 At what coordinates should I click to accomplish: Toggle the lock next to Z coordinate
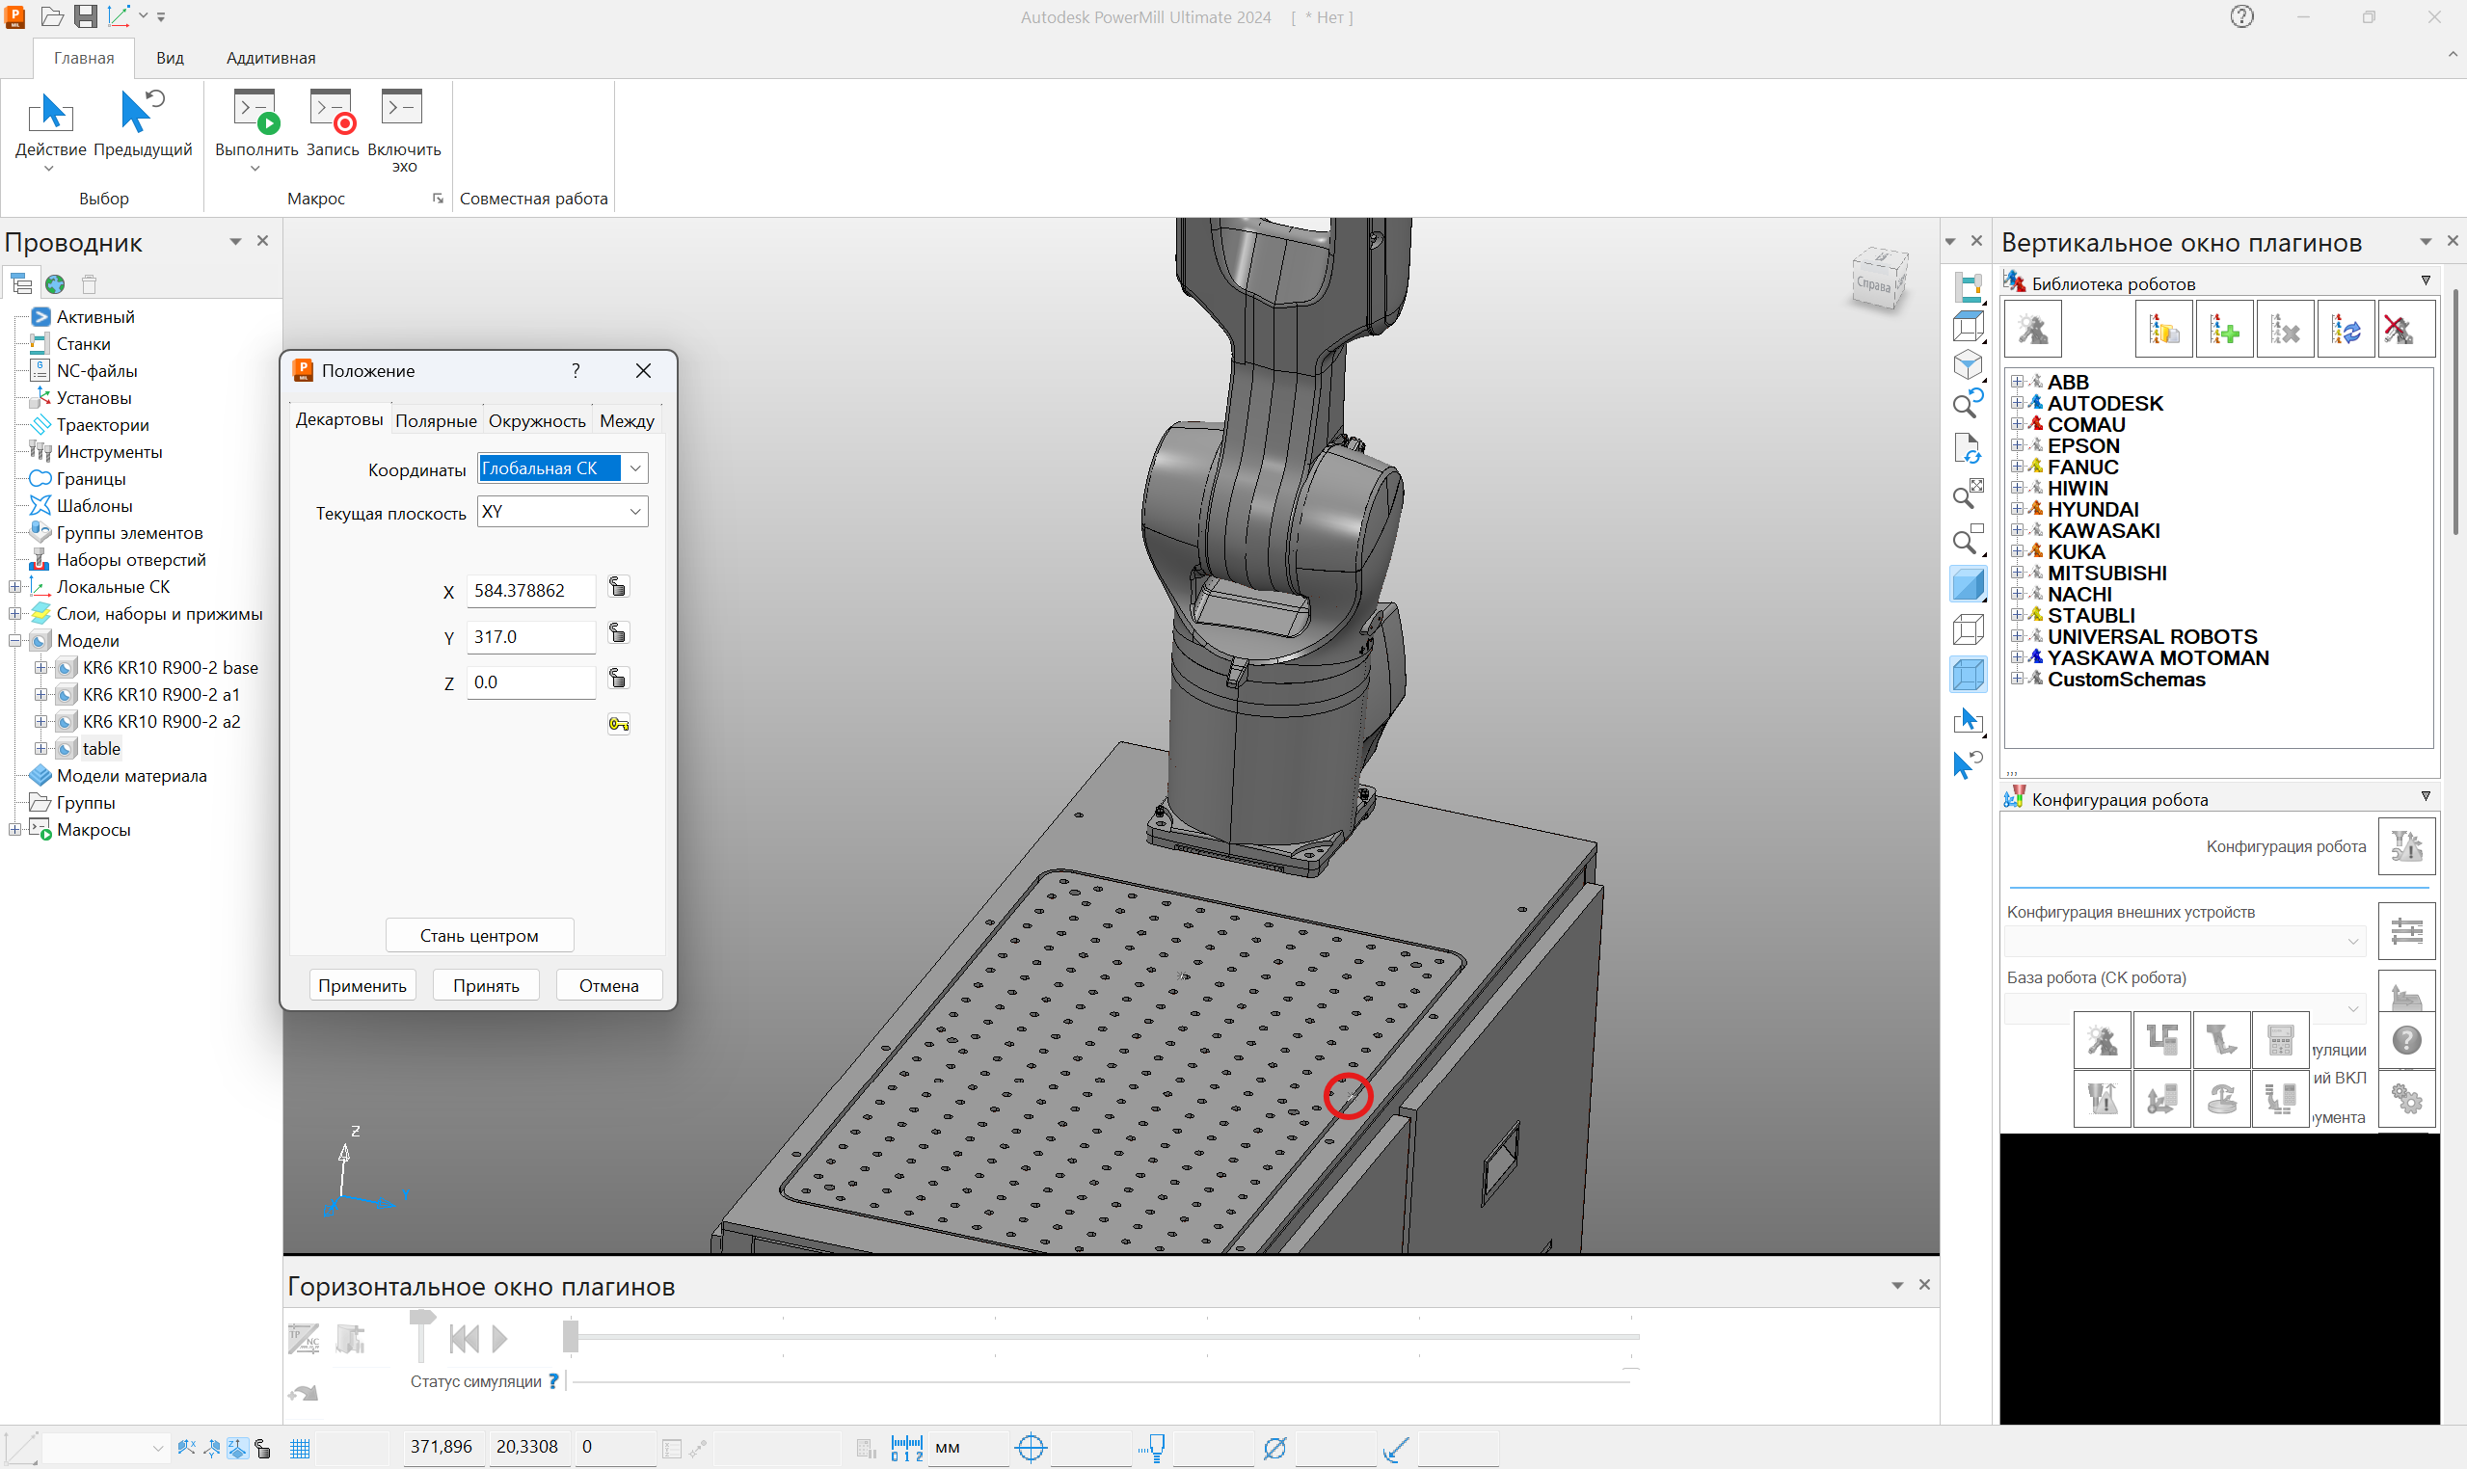[x=618, y=679]
